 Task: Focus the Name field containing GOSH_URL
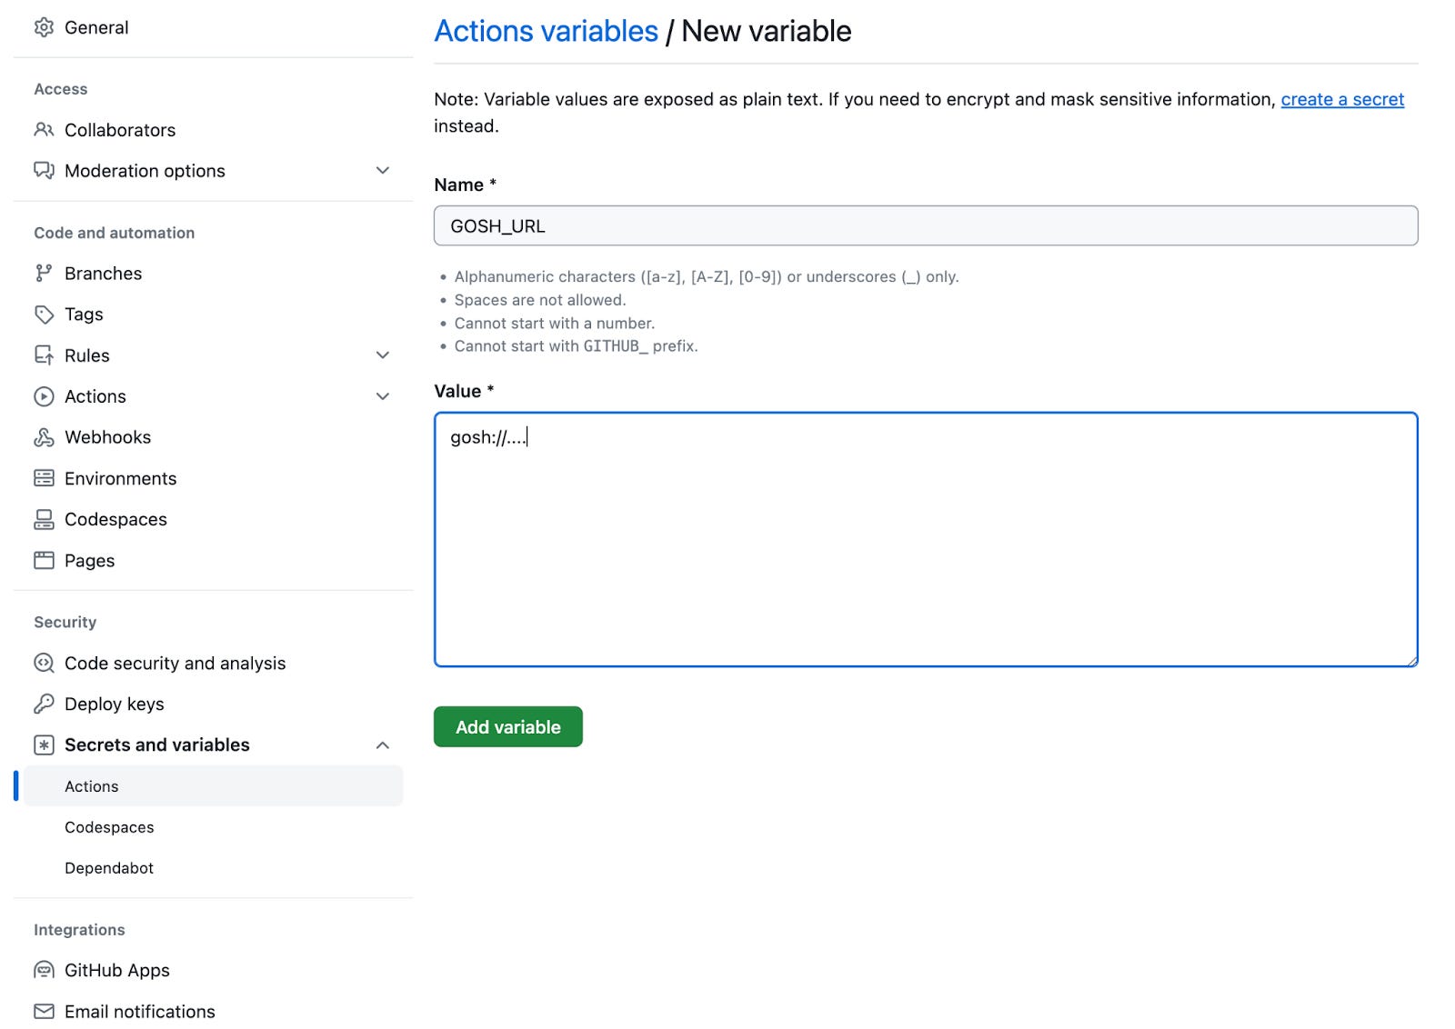[925, 225]
